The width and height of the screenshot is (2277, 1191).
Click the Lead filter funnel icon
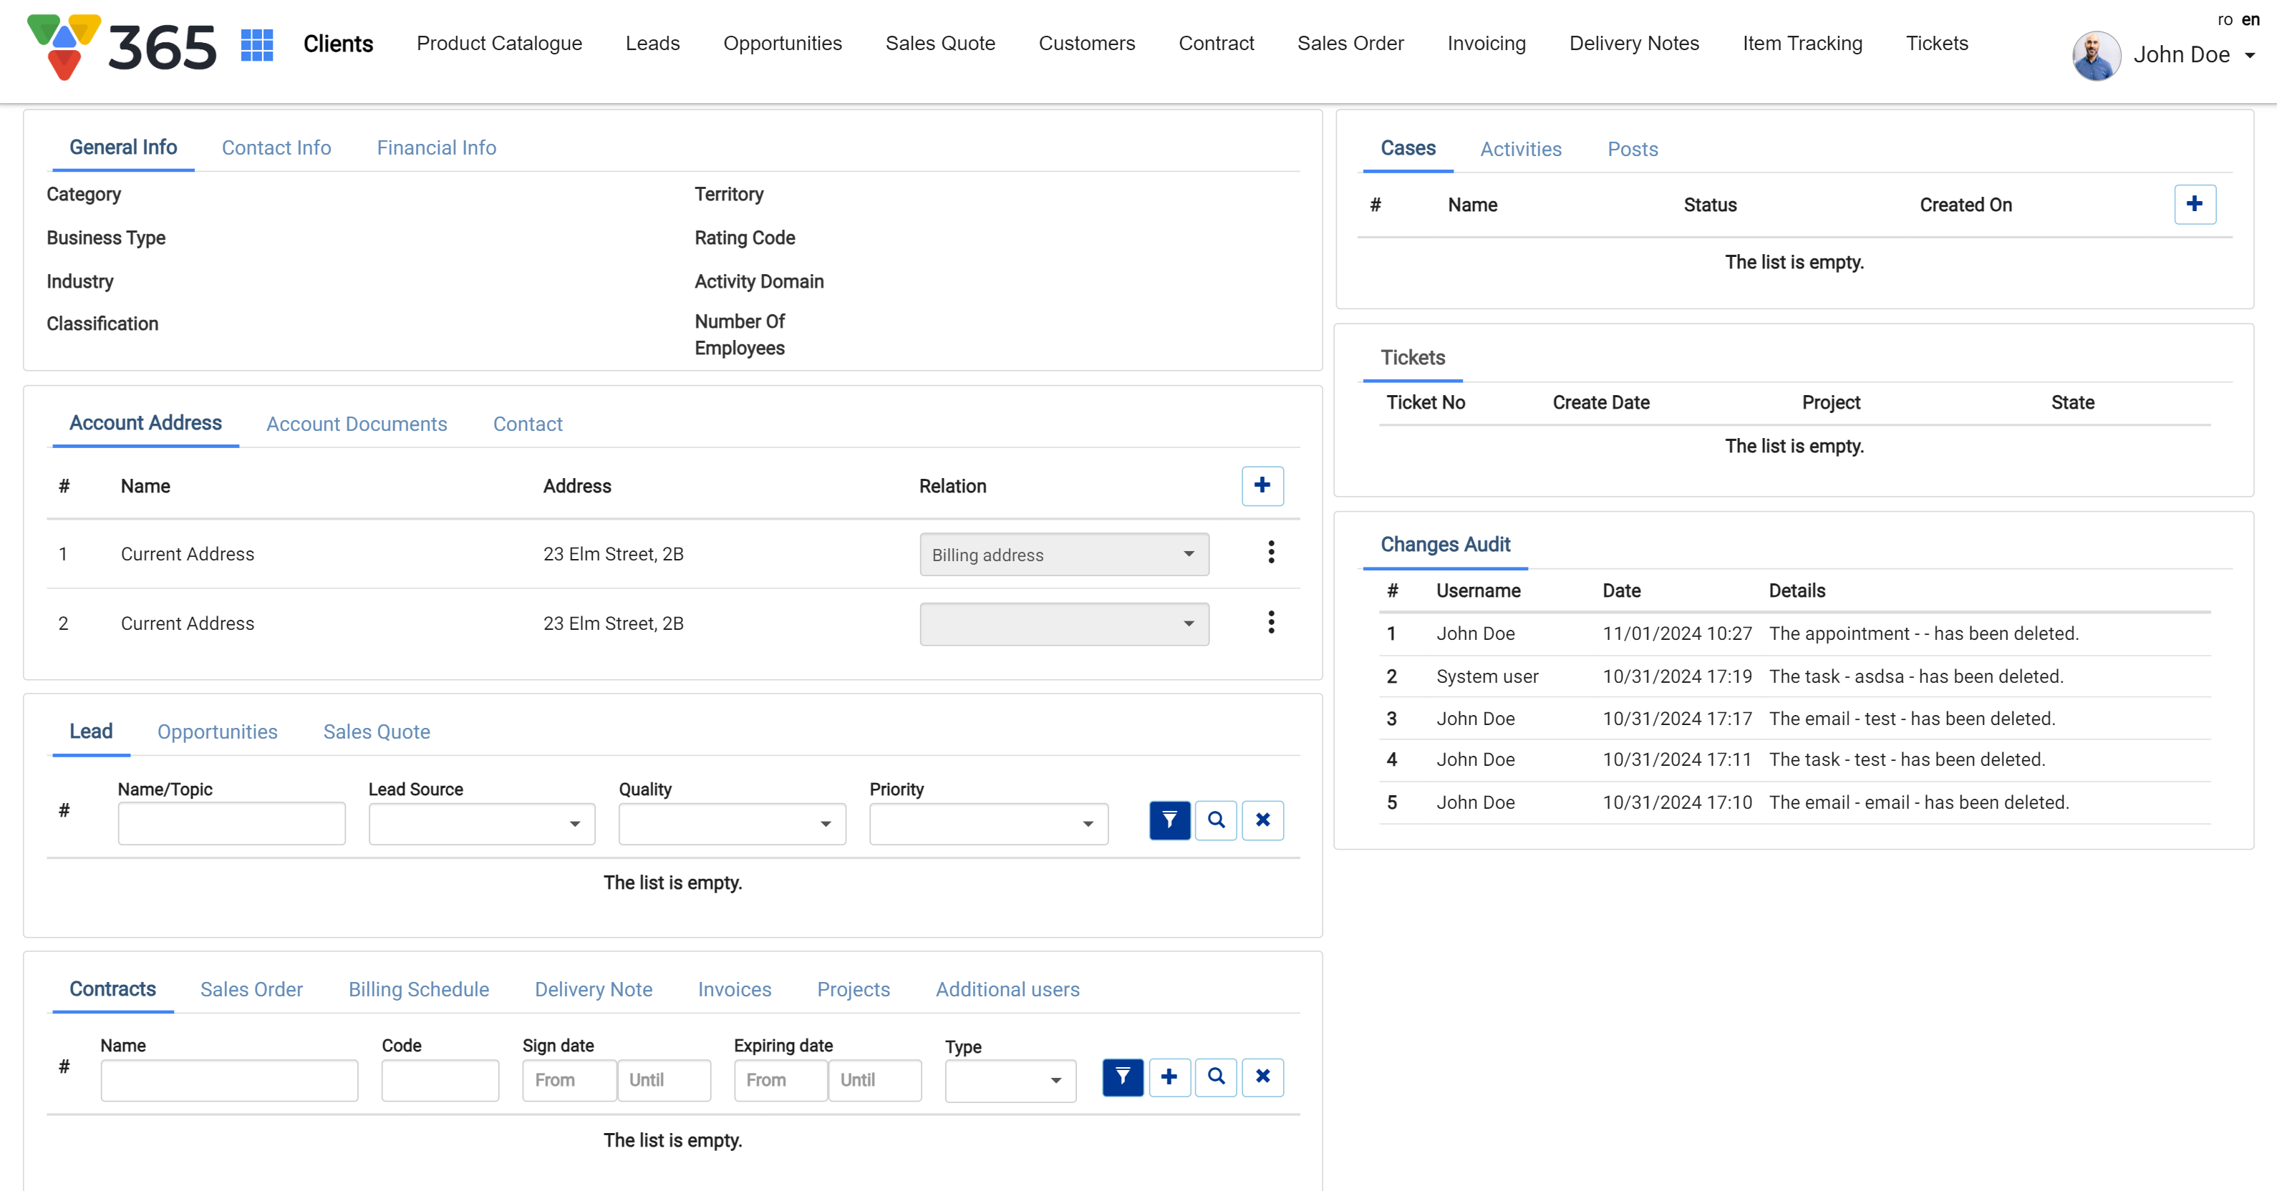click(1169, 820)
